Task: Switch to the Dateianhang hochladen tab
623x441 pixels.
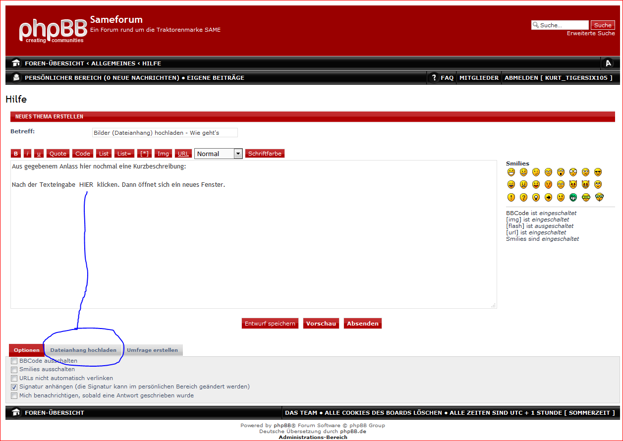Action: pyautogui.click(x=83, y=350)
